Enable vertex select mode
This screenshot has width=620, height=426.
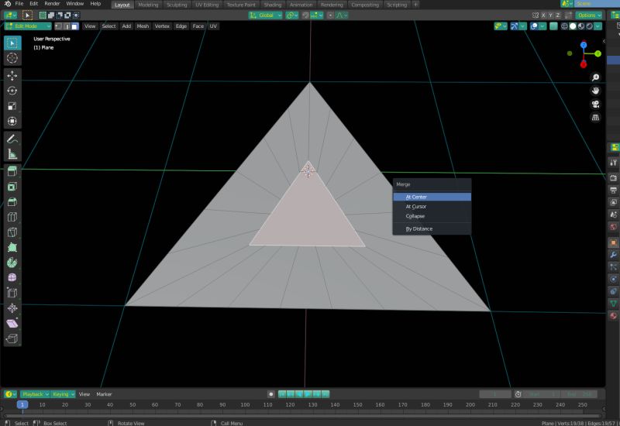(x=59, y=26)
